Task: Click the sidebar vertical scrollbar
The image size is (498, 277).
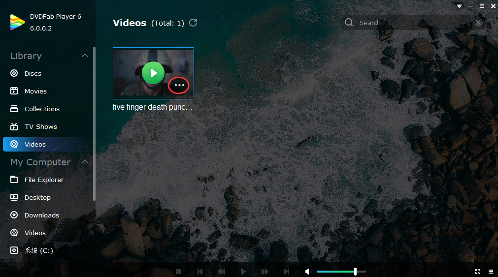Action: 94,124
